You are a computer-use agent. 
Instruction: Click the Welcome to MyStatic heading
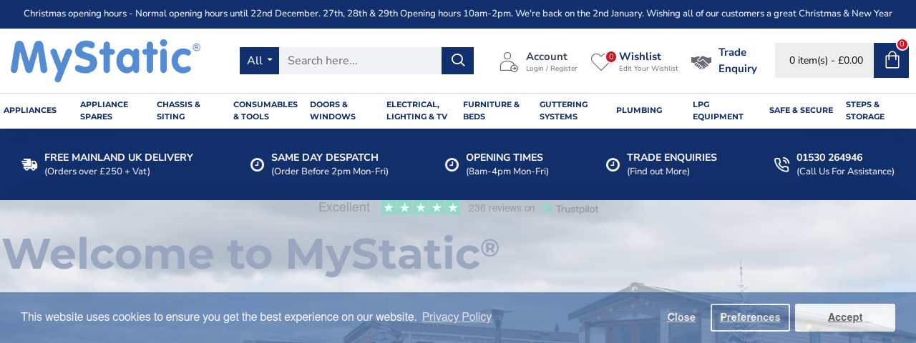point(250,253)
